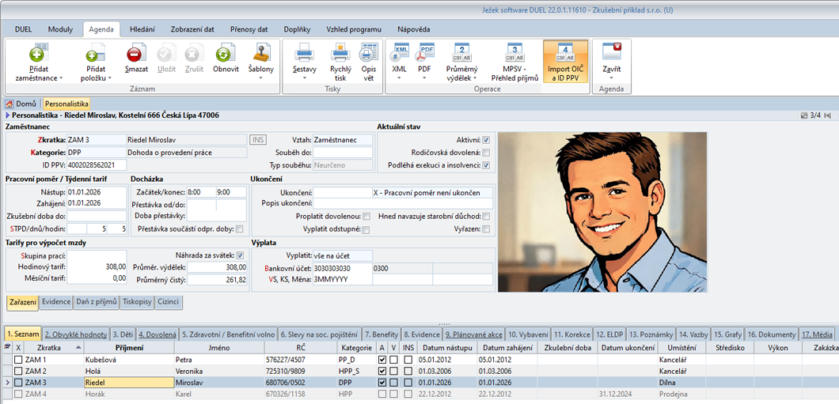Switch to the 4. Dovolená tab

158,334
